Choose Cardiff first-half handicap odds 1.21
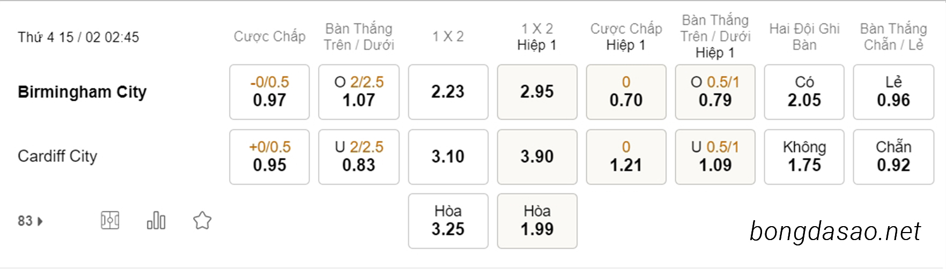Screen dimensions: 946x269 pyautogui.click(x=626, y=156)
